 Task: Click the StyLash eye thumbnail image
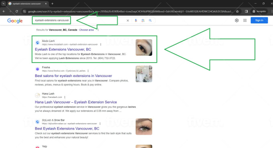point(144,127)
